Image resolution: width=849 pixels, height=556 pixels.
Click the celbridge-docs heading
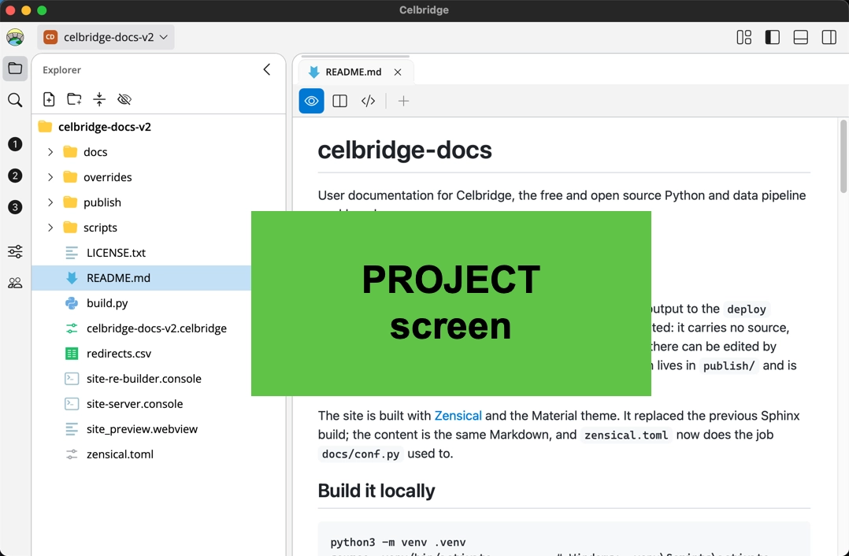coord(405,150)
